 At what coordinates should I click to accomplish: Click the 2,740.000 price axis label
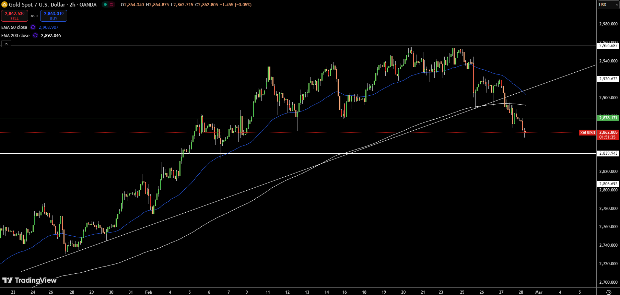pos(608,245)
